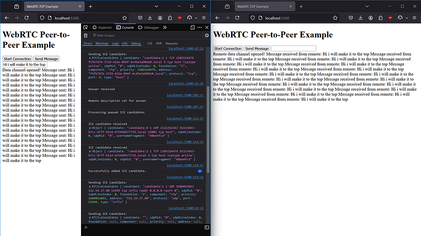Bookmark this page in left window

[125, 18]
